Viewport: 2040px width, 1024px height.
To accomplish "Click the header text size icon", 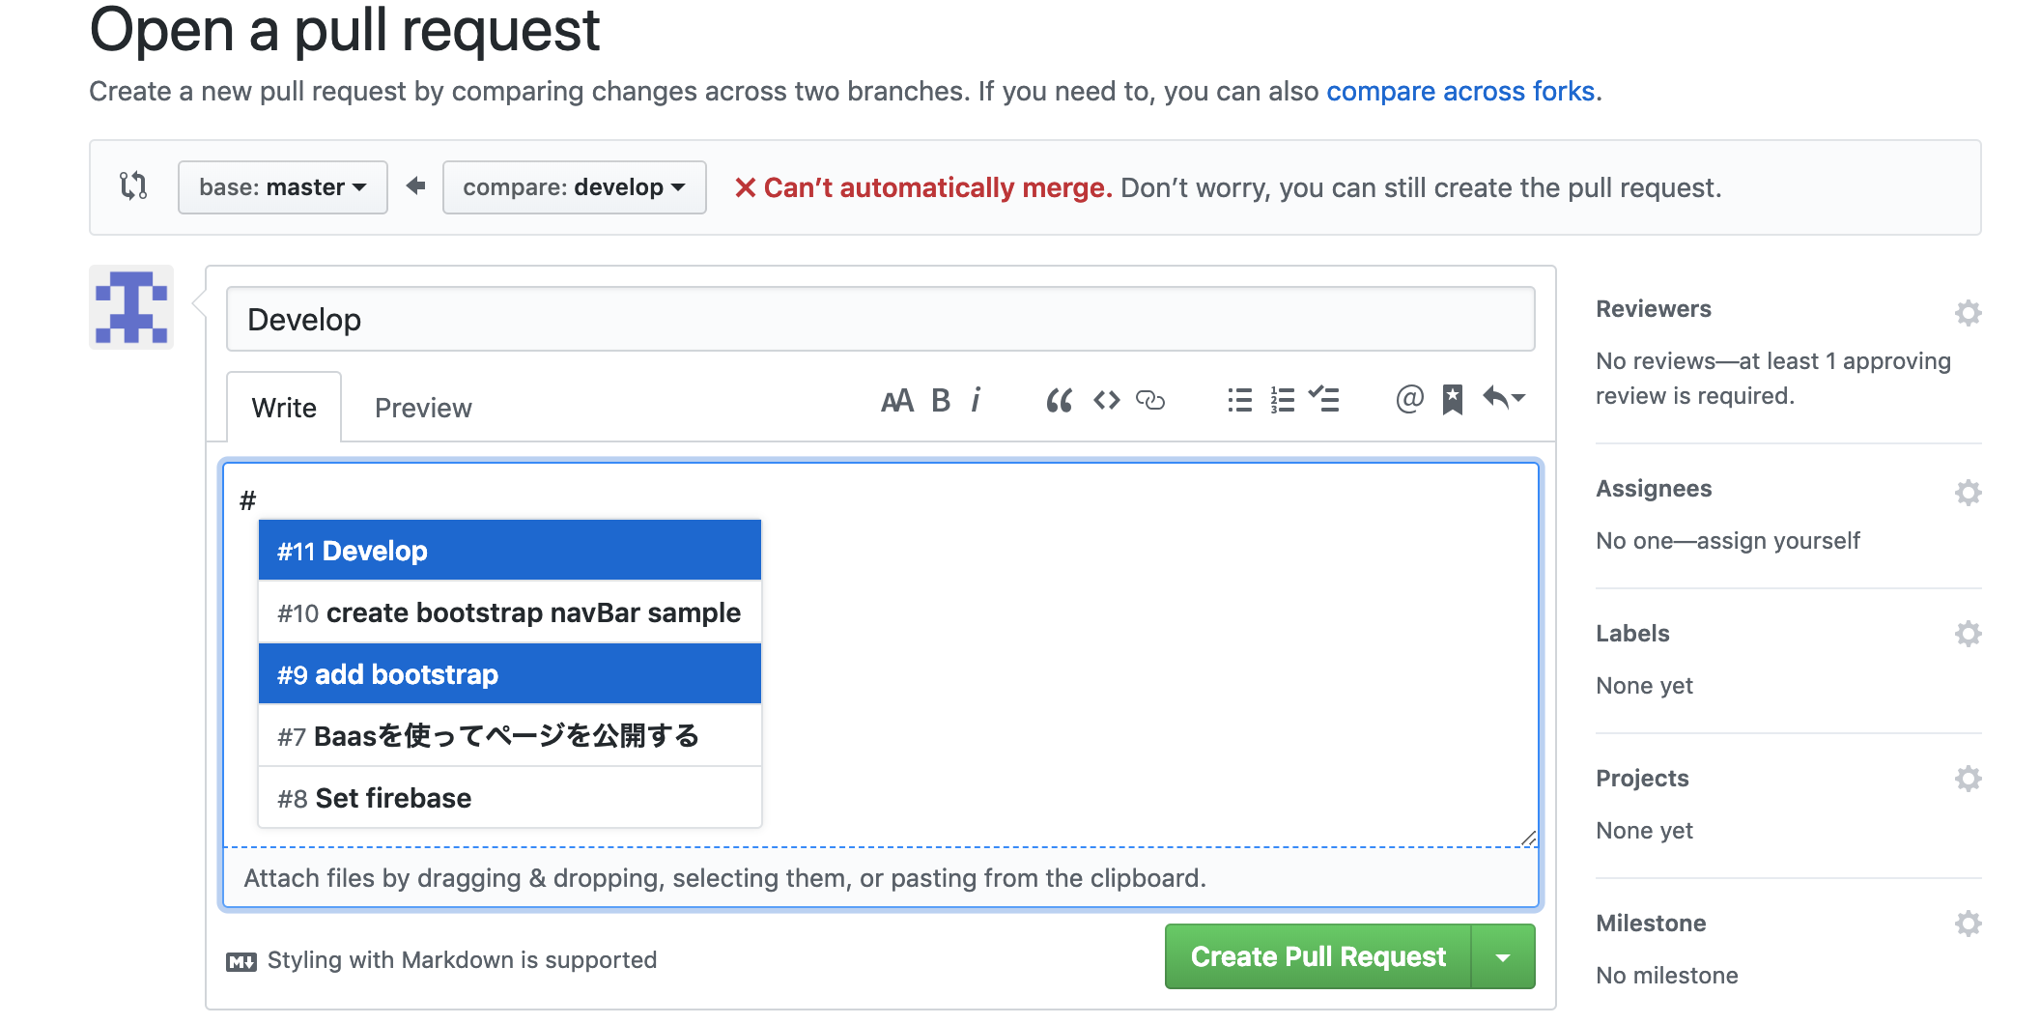I will 896,400.
